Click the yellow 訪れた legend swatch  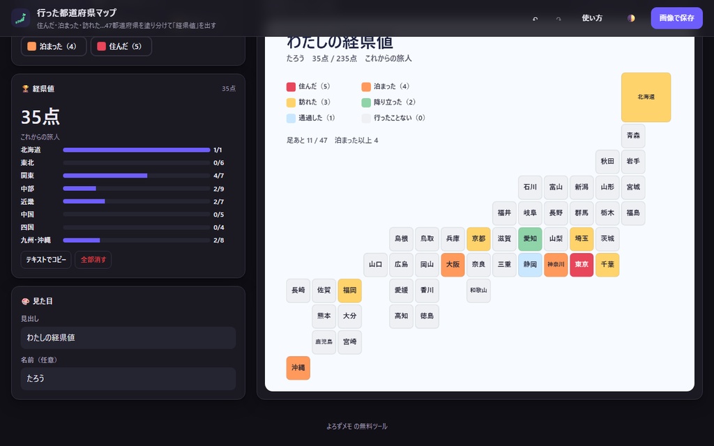click(291, 102)
